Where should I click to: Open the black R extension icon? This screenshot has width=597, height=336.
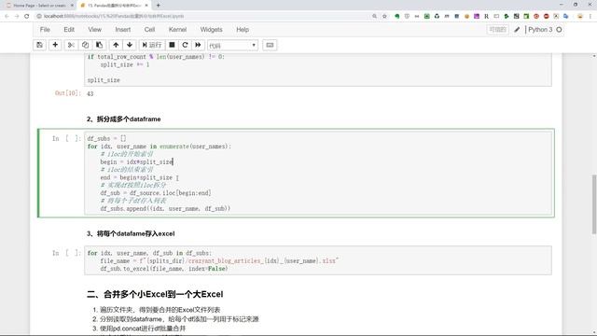click(x=486, y=16)
